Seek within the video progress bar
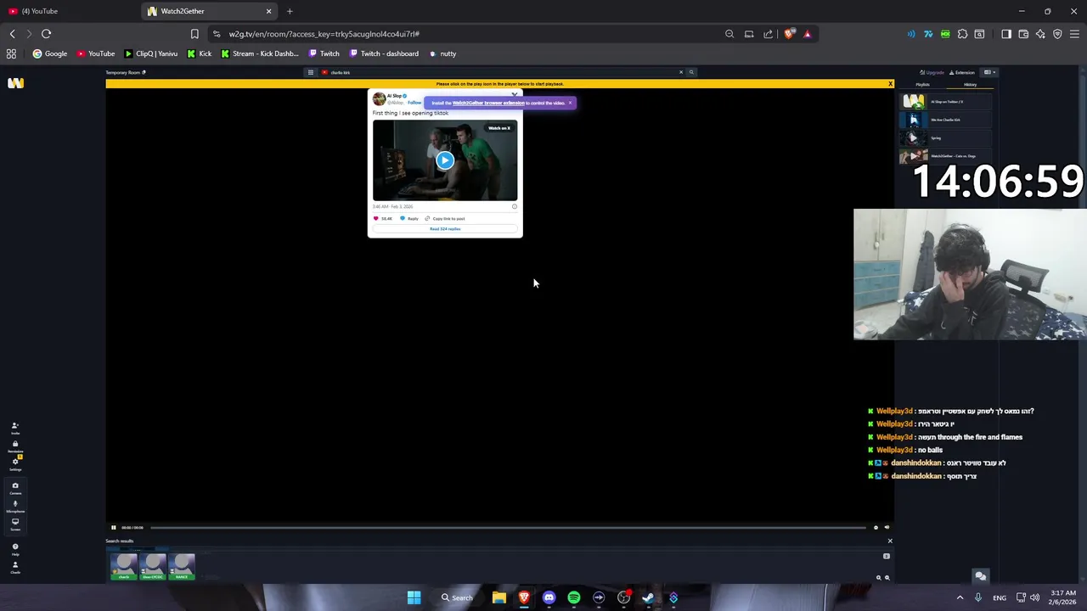 pyautogui.click(x=508, y=528)
